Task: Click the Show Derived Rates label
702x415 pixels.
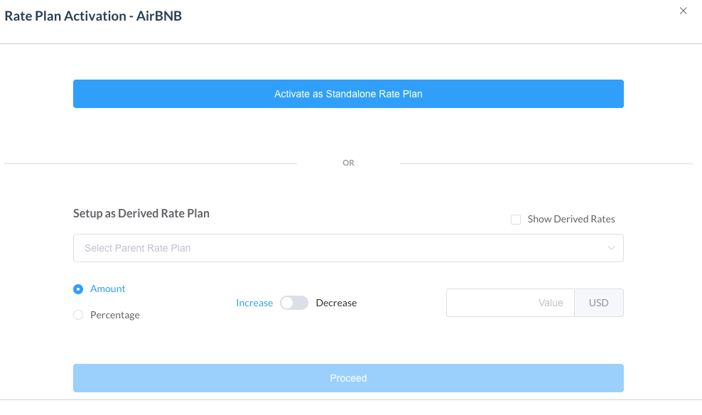Action: point(571,219)
